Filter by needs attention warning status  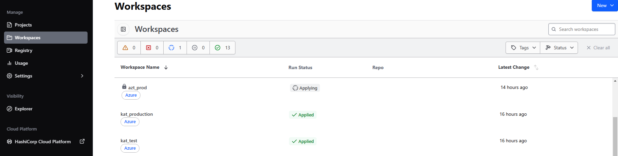tap(129, 48)
